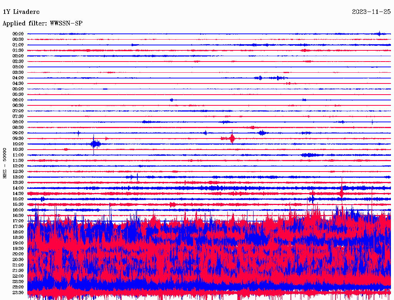
Task: Select the 08:30 time label
Action: [18, 127]
